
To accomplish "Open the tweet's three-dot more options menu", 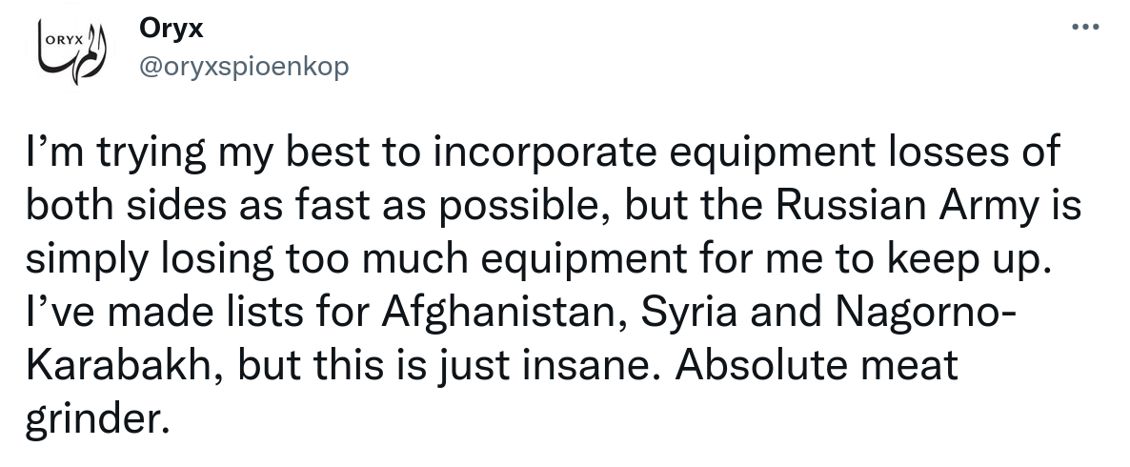I will (1085, 28).
